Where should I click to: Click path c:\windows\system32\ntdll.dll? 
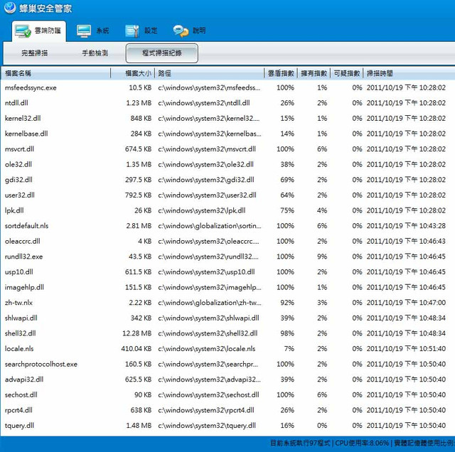pyautogui.click(x=204, y=103)
